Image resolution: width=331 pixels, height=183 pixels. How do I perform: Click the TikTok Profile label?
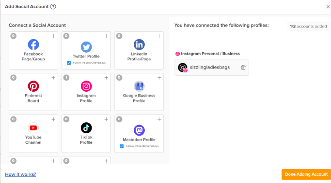coord(86,140)
